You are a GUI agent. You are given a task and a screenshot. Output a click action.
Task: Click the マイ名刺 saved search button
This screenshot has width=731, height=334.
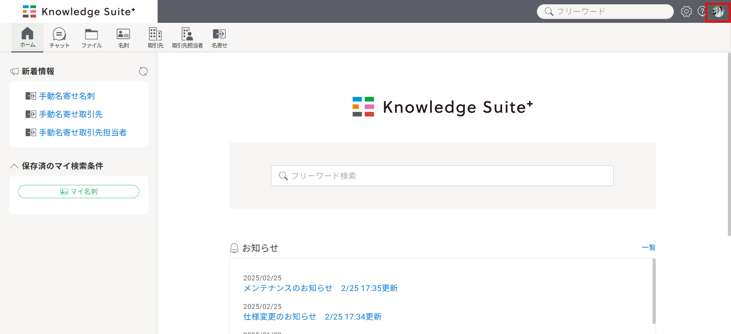coord(79,191)
